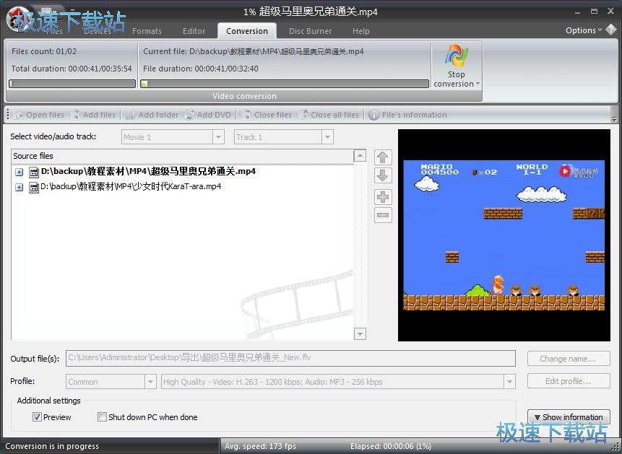Click the Show information button
622x454 pixels.
tap(569, 417)
